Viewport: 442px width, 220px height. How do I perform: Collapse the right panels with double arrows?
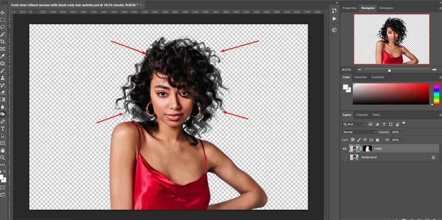coord(440,2)
